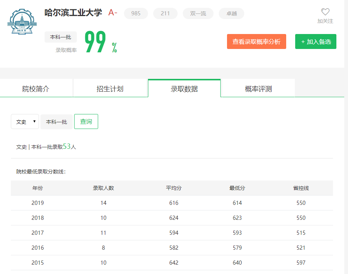The width and height of the screenshot is (348, 274).
Task: Click the 2016 year cell
Action: coord(37,247)
